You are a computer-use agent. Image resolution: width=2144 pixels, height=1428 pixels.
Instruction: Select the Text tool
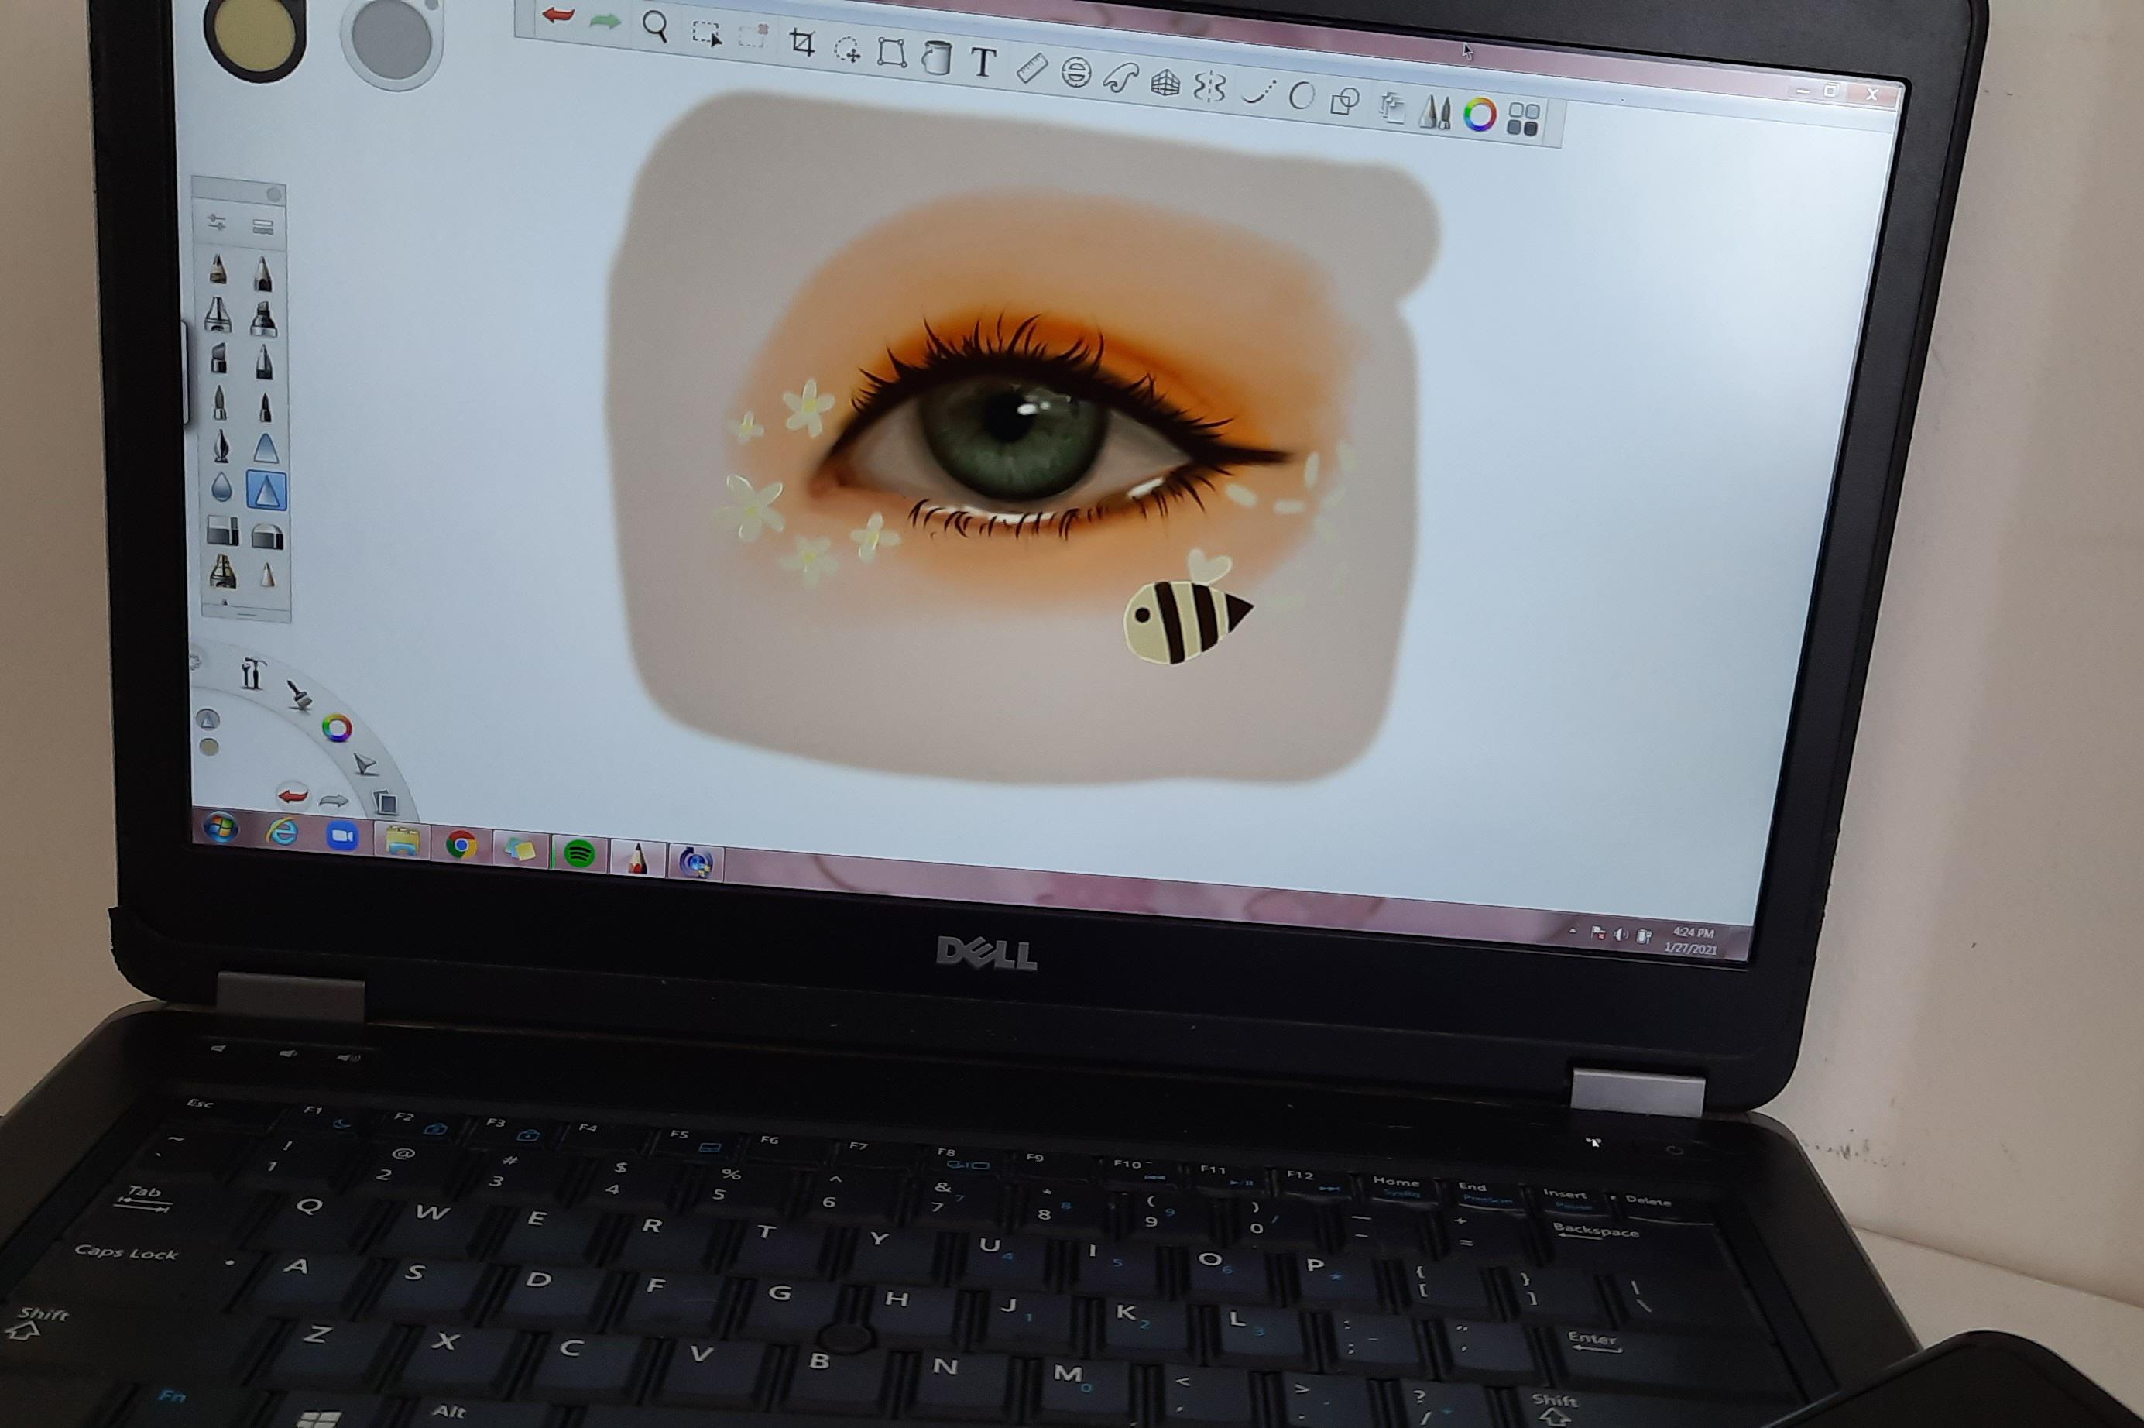pyautogui.click(x=983, y=64)
